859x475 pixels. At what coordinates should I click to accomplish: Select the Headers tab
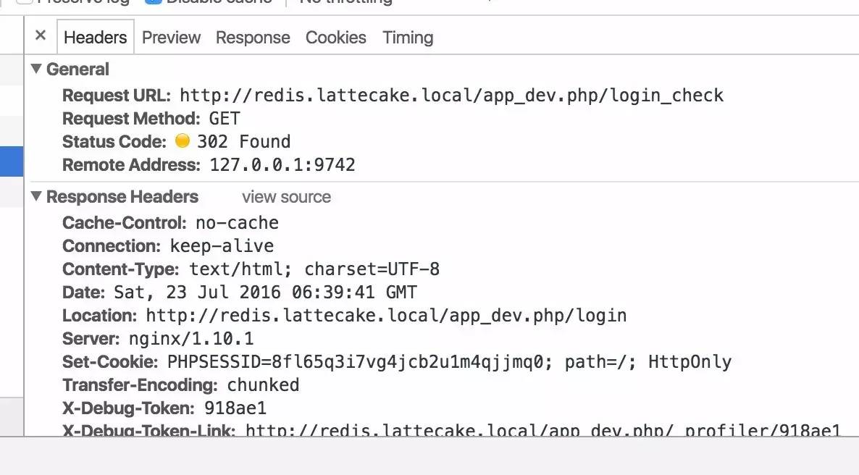(96, 37)
